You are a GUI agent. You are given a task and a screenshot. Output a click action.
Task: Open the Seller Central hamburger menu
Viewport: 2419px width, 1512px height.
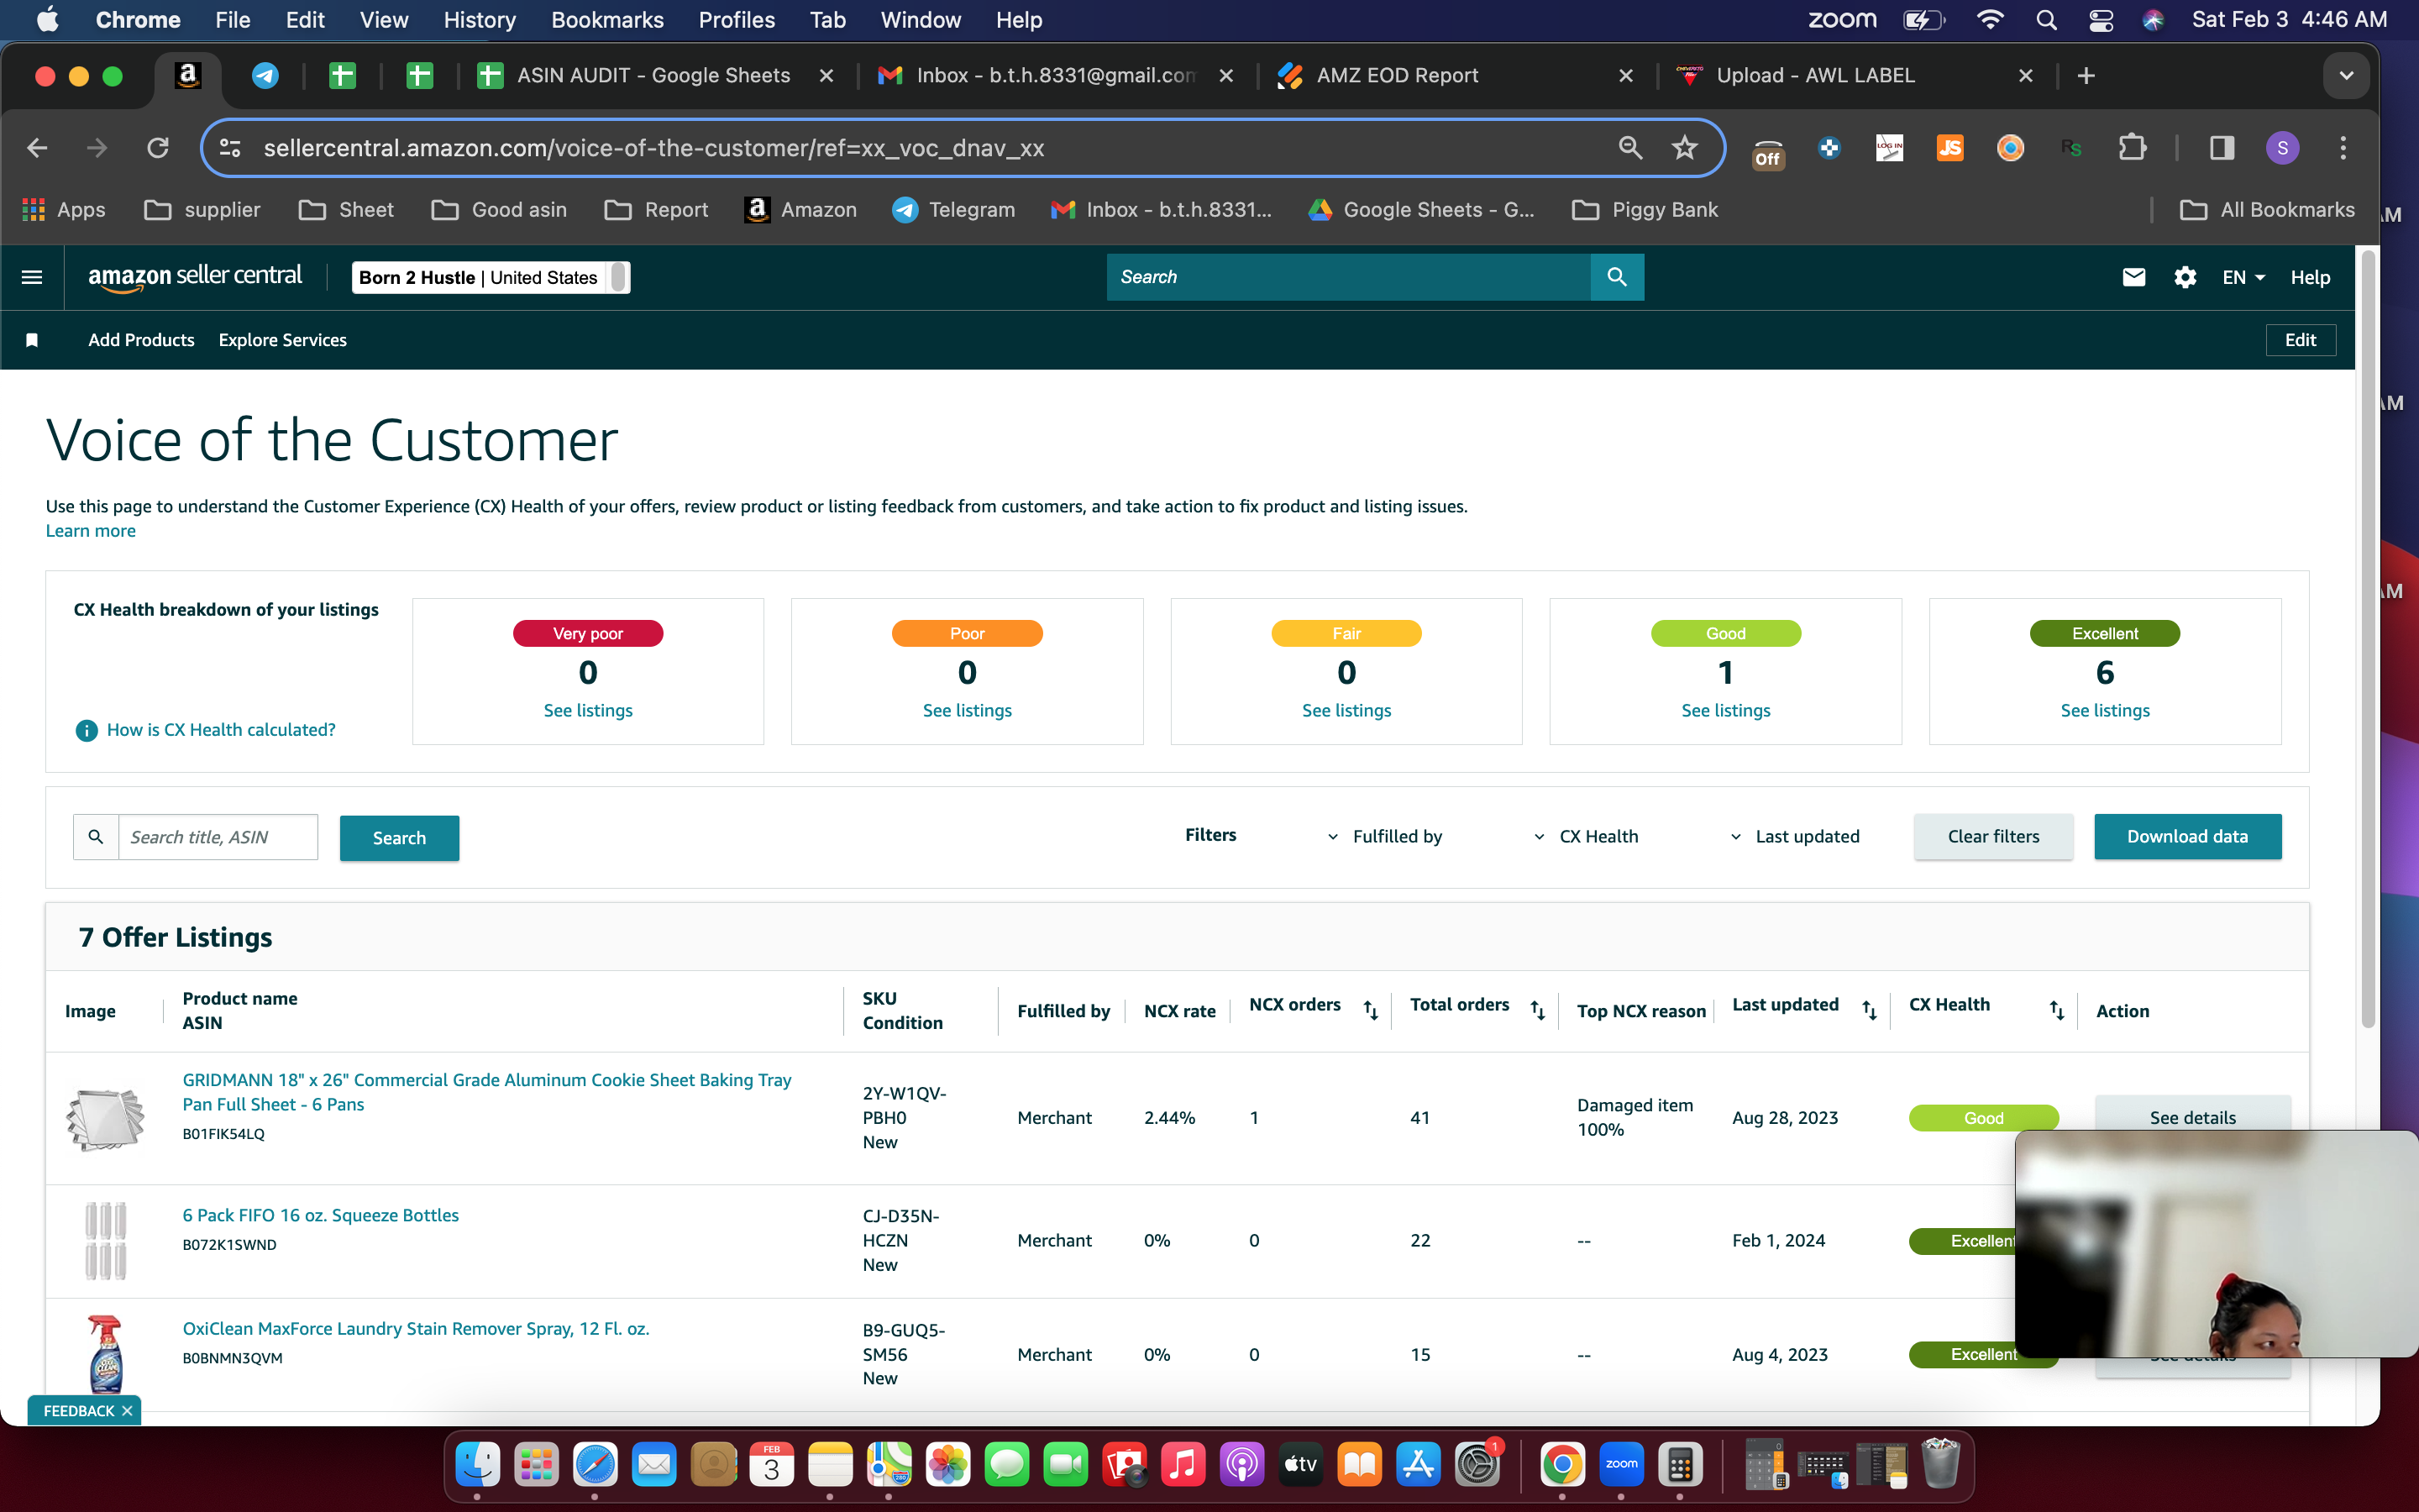pyautogui.click(x=32, y=277)
